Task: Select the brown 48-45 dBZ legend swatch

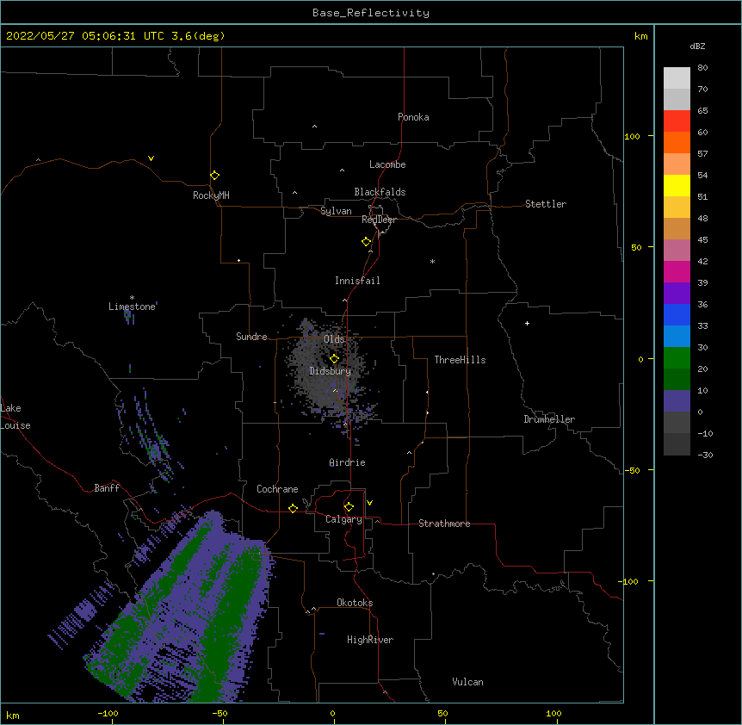Action: [x=677, y=229]
